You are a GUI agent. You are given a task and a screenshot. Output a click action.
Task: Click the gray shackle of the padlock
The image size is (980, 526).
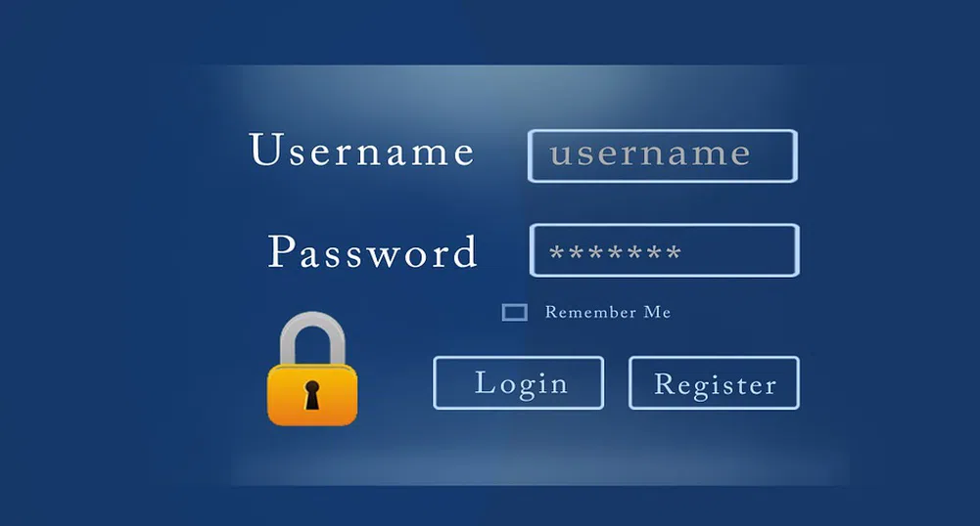point(312,337)
